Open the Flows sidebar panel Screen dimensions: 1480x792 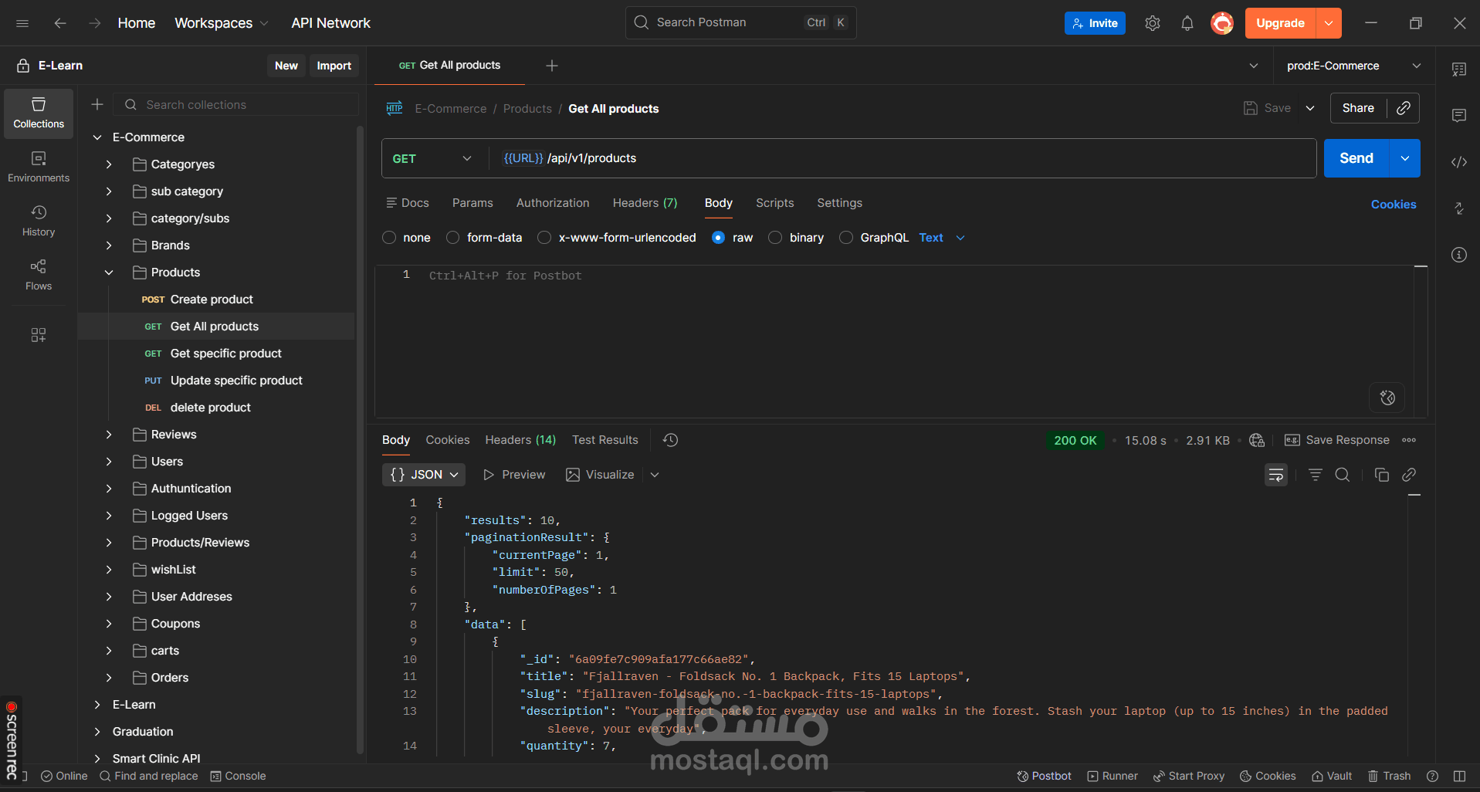(39, 276)
